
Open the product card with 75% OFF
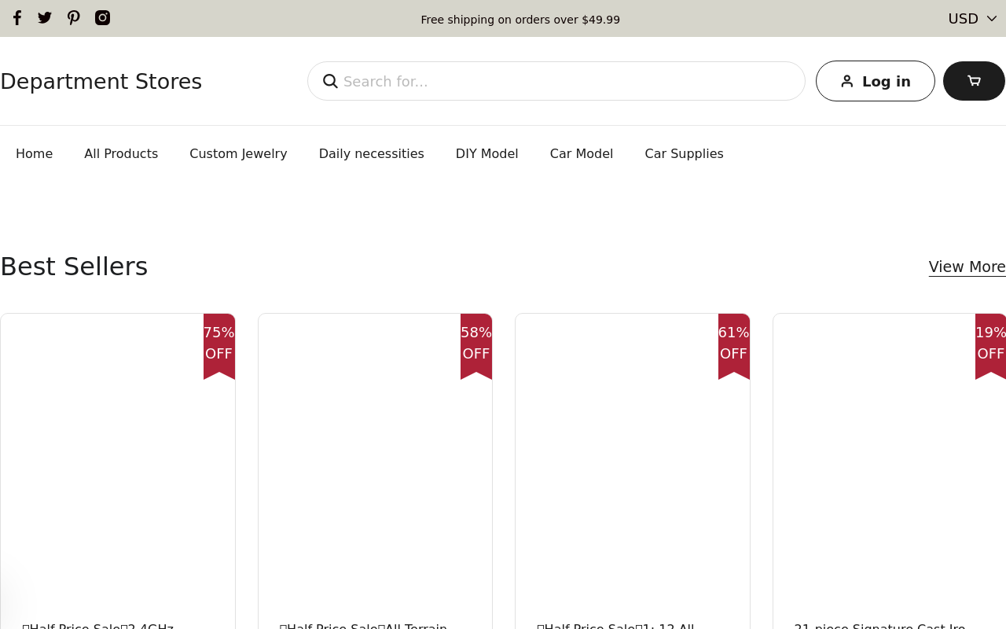(118, 472)
